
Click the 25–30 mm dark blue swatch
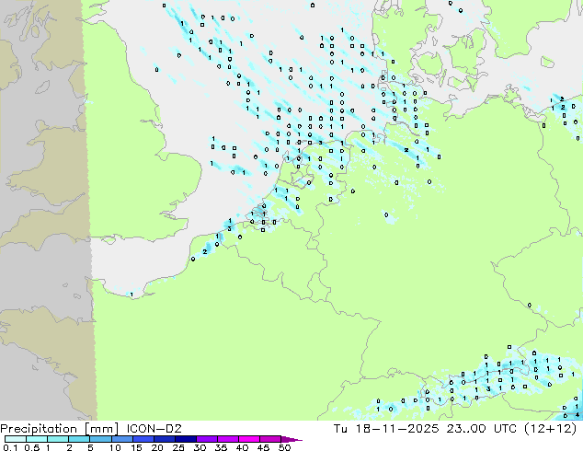coord(185,439)
